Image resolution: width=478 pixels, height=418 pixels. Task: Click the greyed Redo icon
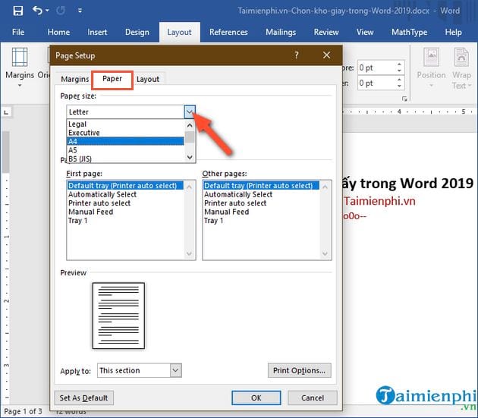61,11
